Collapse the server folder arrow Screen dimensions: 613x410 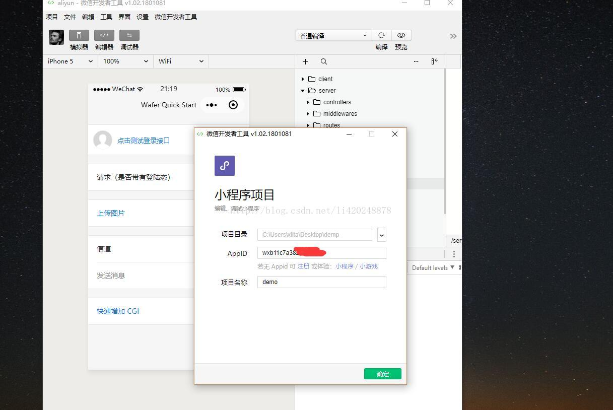tap(303, 91)
